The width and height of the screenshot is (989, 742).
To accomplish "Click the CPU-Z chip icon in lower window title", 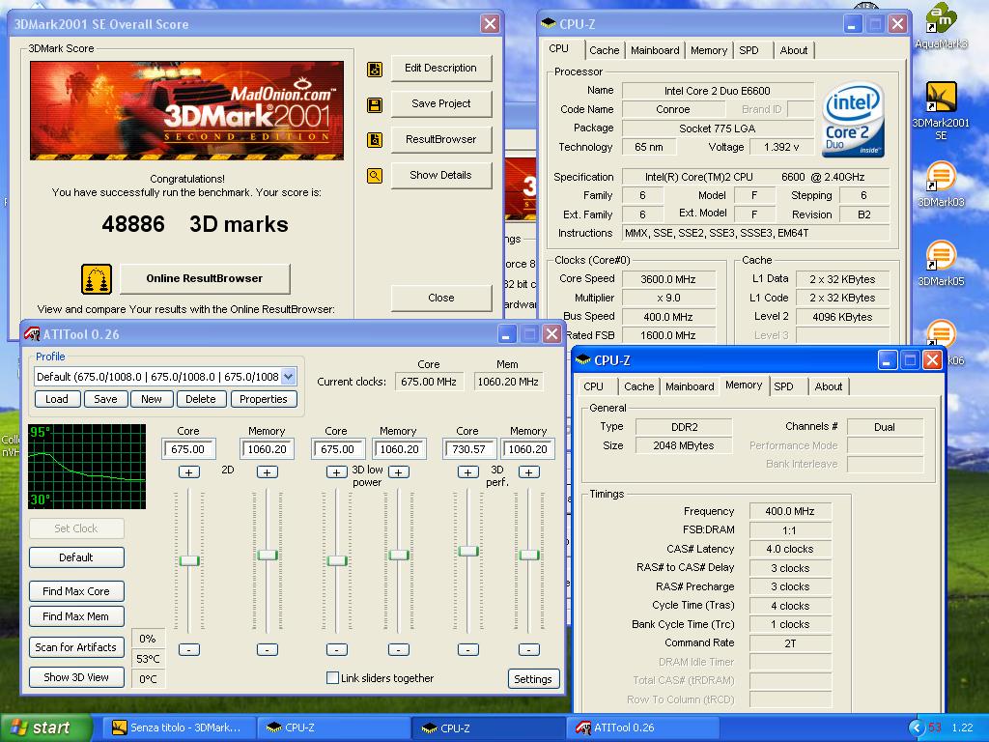I will tap(583, 360).
